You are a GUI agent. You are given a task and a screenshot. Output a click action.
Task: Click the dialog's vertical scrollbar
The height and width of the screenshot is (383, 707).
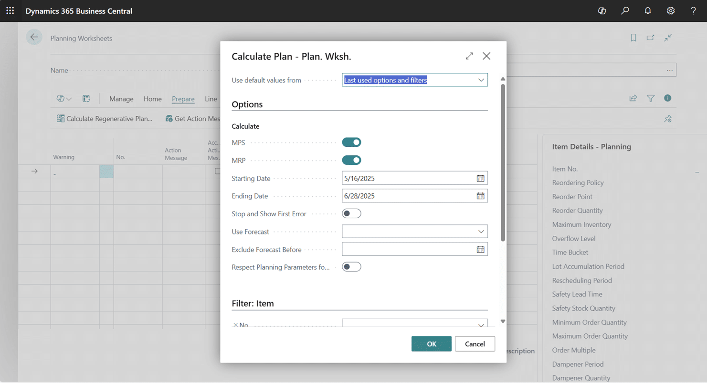[503, 162]
